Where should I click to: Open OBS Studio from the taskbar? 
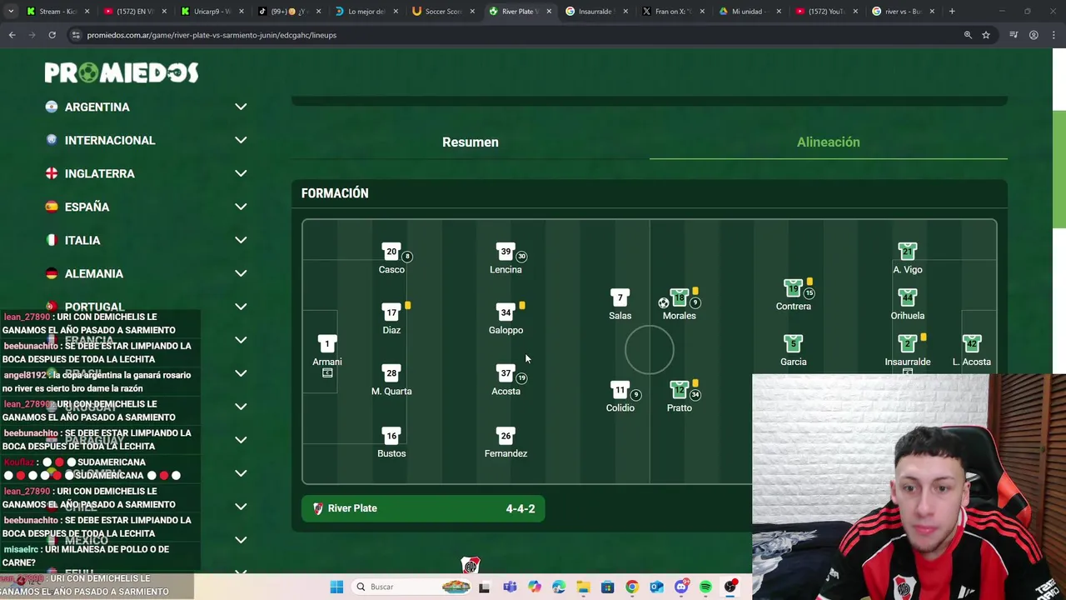click(x=730, y=587)
